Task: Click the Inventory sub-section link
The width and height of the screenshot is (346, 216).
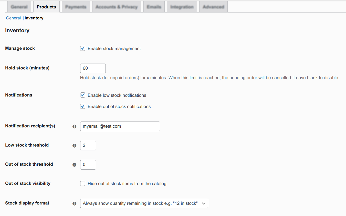Action: 34,18
